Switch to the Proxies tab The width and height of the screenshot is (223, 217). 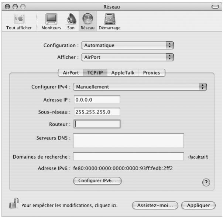coord(152,73)
